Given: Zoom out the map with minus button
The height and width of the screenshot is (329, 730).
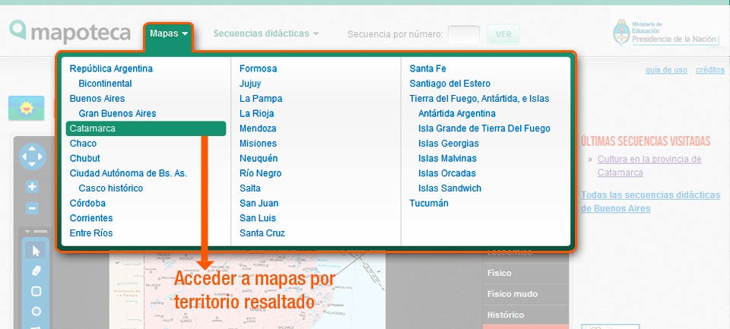Looking at the screenshot, I should tap(32, 208).
